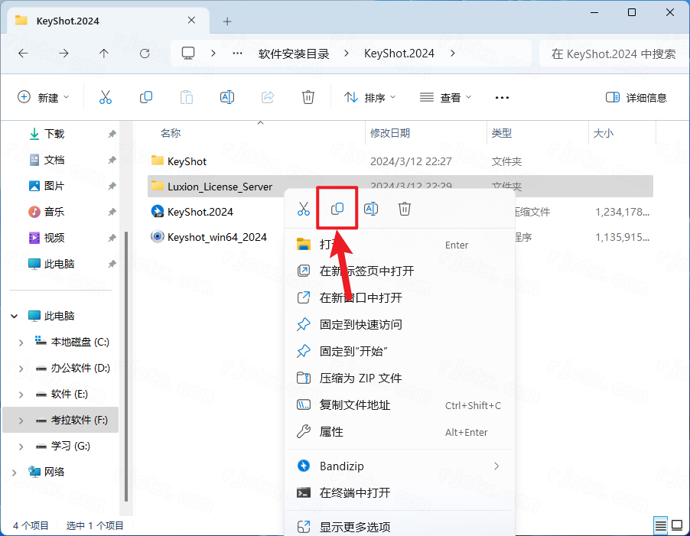
Task: Click the Rename icon in the context menu
Action: (371, 209)
